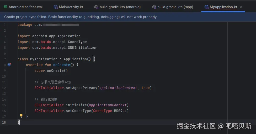Click the unresolved baidu reference on line 4
256x134 pixels.
(x=46, y=42)
